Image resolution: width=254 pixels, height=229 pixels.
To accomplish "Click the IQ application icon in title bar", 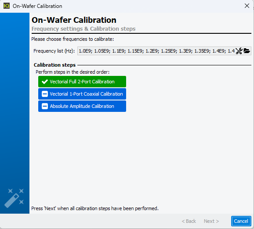I will [7, 6].
